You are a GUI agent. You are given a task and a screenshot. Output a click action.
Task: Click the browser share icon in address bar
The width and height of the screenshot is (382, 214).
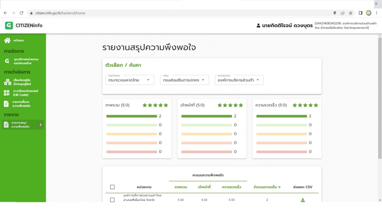pyautogui.click(x=343, y=13)
